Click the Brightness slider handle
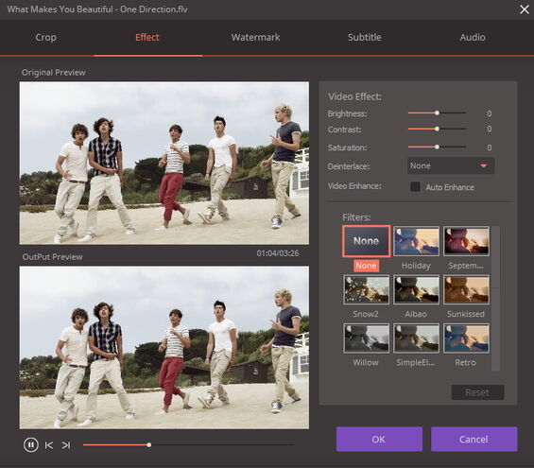This screenshot has height=468, width=534. tap(437, 113)
